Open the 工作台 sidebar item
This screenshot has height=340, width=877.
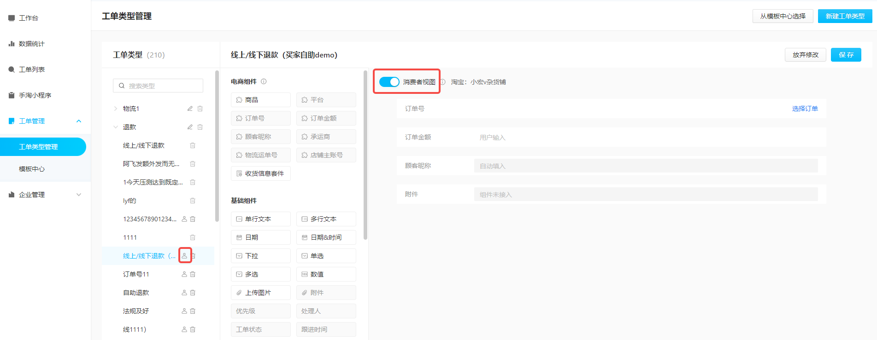tap(29, 18)
